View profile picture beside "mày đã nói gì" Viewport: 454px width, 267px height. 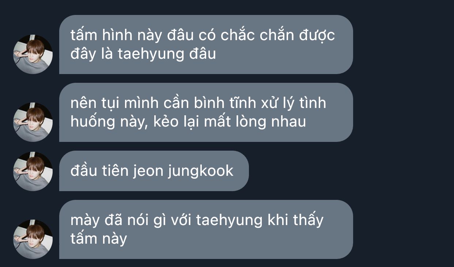[33, 239]
